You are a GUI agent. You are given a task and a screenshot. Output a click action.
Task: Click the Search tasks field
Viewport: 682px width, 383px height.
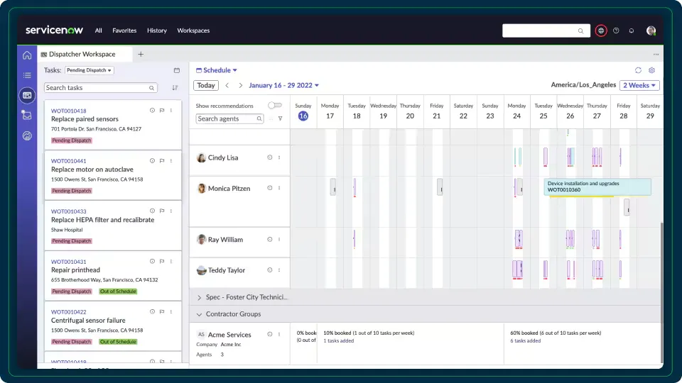[100, 88]
